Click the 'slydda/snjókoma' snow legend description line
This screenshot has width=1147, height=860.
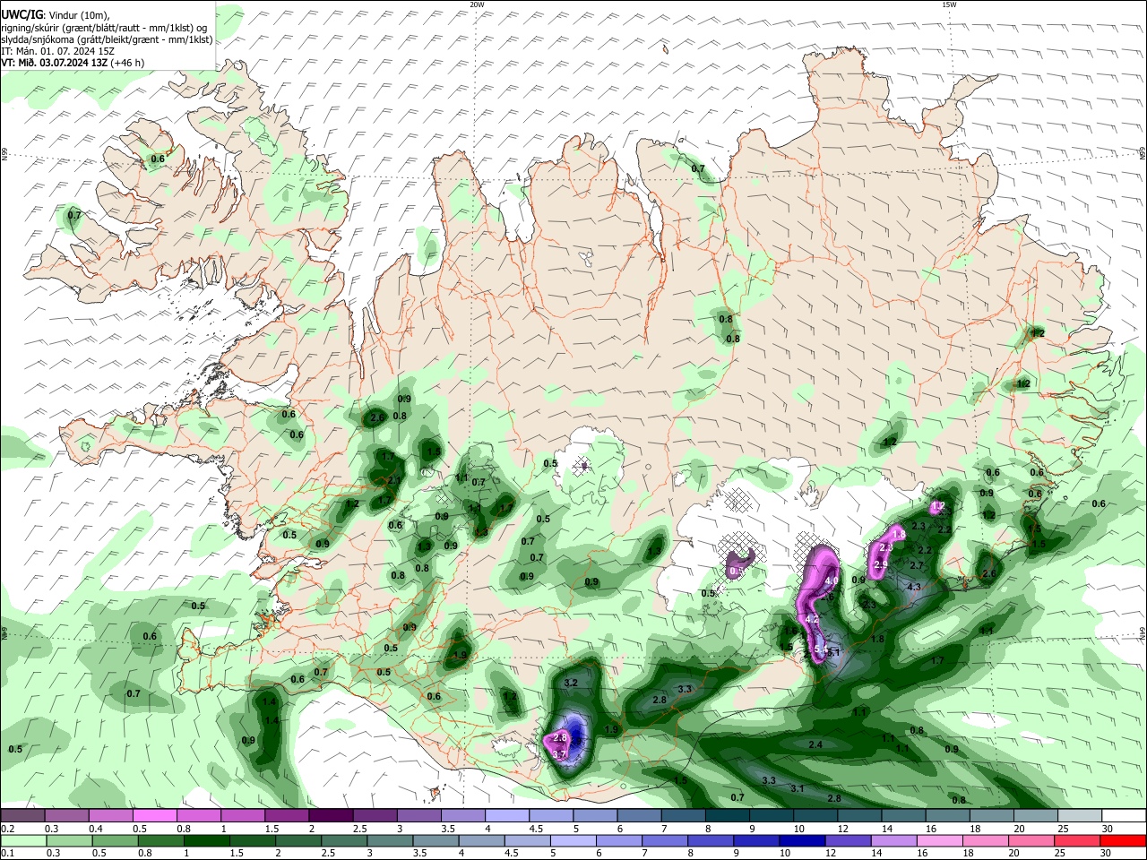107,39
